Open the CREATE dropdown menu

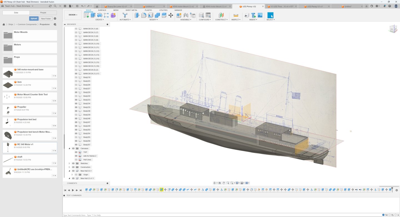point(99,20)
